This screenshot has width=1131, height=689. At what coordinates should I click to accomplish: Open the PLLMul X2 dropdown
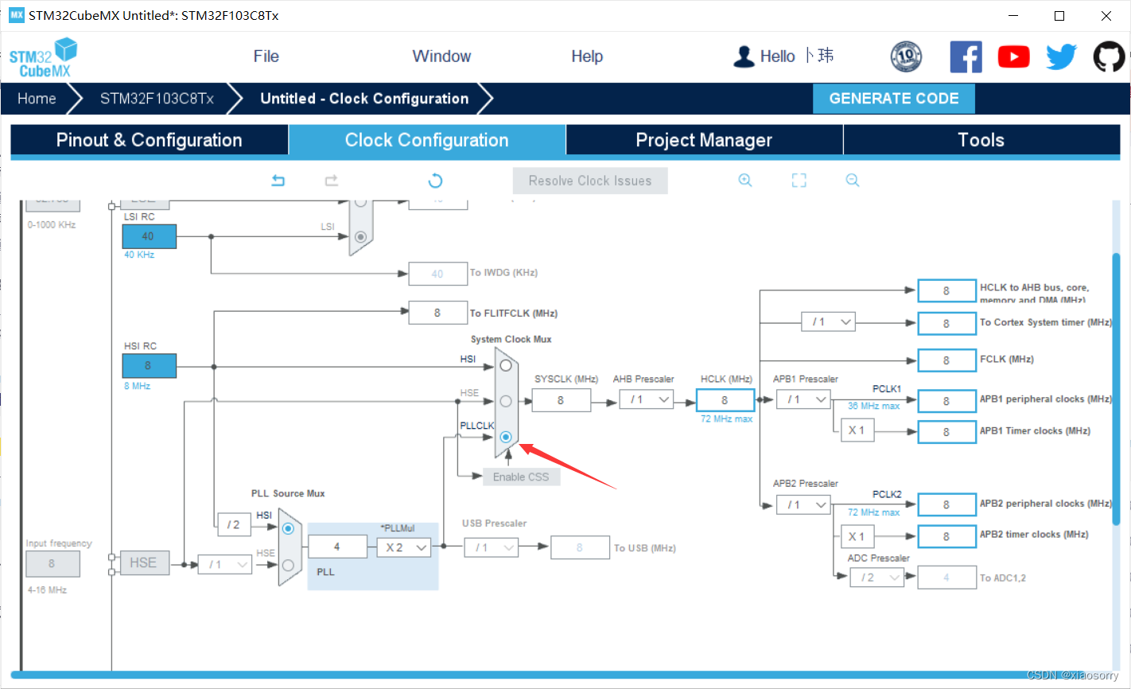pyautogui.click(x=404, y=547)
